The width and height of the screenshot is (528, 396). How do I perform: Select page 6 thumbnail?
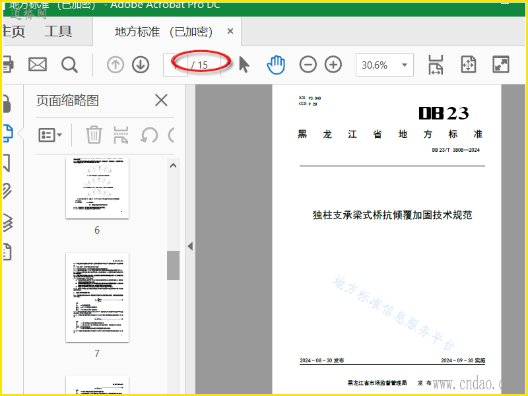click(x=97, y=188)
